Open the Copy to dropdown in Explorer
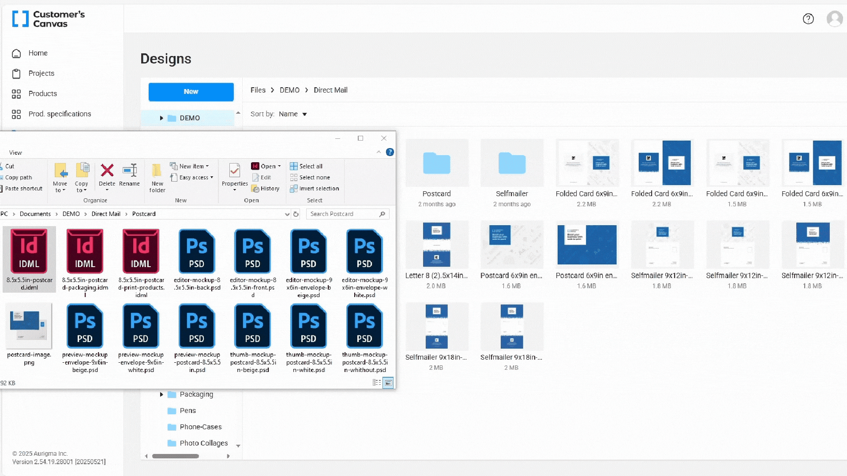 coord(82,177)
